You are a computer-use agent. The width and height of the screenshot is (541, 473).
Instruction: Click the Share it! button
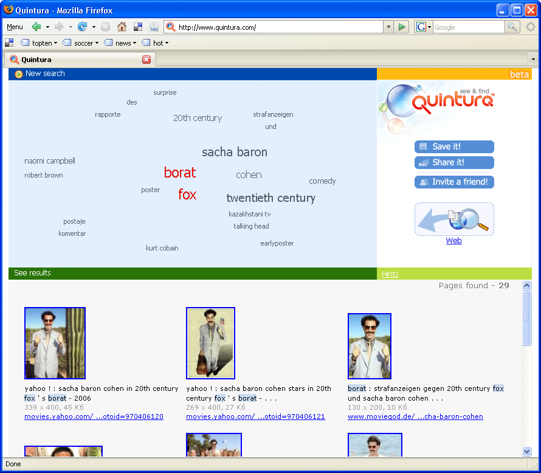click(454, 162)
